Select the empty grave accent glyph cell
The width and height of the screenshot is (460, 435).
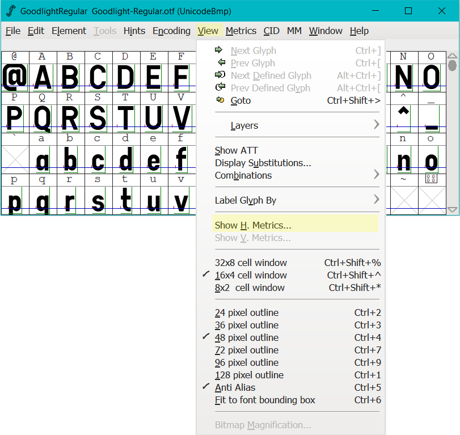pos(15,159)
